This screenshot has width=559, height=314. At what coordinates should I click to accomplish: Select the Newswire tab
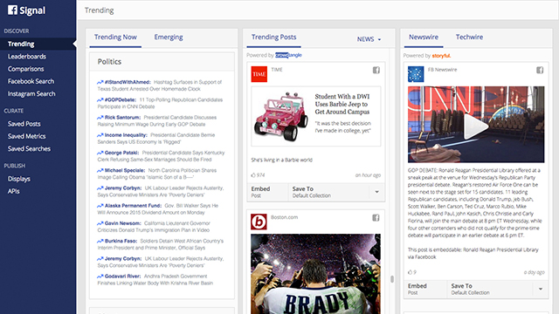424,38
